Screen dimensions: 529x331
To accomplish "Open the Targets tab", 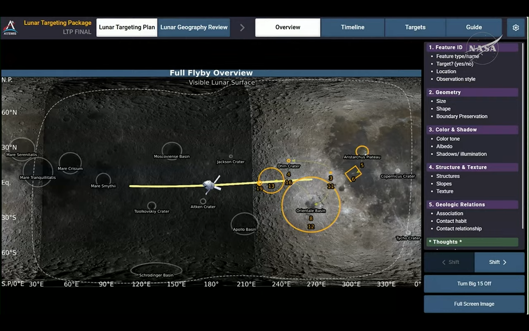I will click(x=415, y=27).
